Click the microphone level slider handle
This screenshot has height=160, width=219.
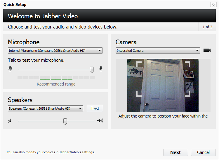coord(92,70)
